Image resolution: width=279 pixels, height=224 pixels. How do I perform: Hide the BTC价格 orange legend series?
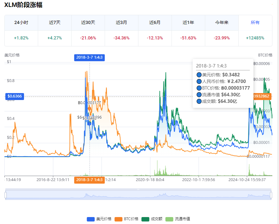pos(126,219)
